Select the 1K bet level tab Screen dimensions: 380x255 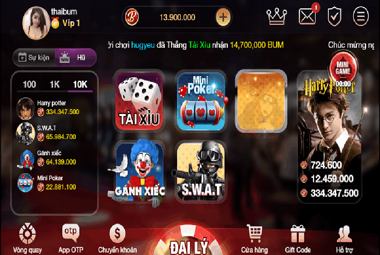point(55,85)
